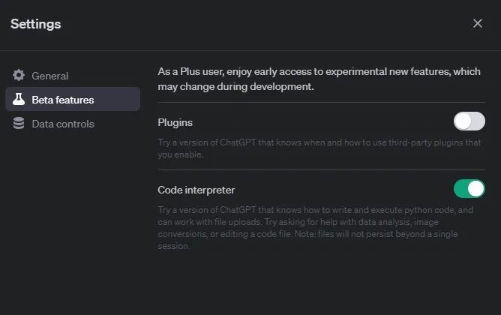Image resolution: width=501 pixels, height=315 pixels.
Task: Click the General gear icon
Action: (19, 75)
